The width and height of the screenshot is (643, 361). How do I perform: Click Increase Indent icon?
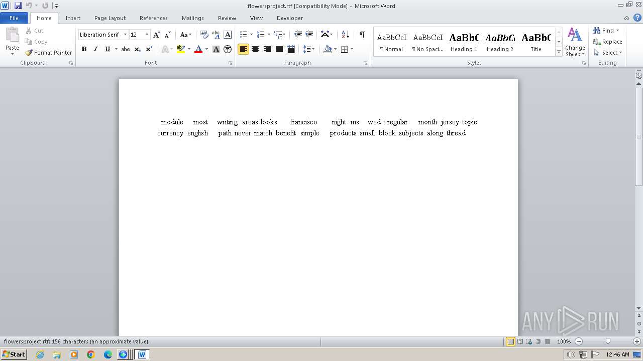(x=309, y=35)
